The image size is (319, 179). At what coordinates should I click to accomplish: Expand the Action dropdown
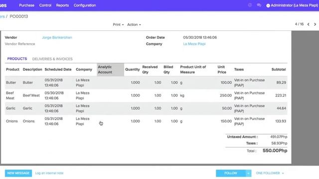(134, 24)
